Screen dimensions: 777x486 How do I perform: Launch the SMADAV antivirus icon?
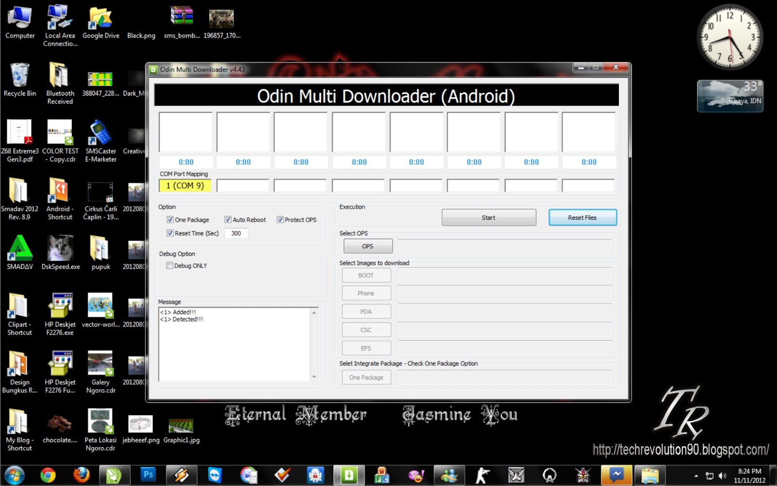(x=20, y=253)
